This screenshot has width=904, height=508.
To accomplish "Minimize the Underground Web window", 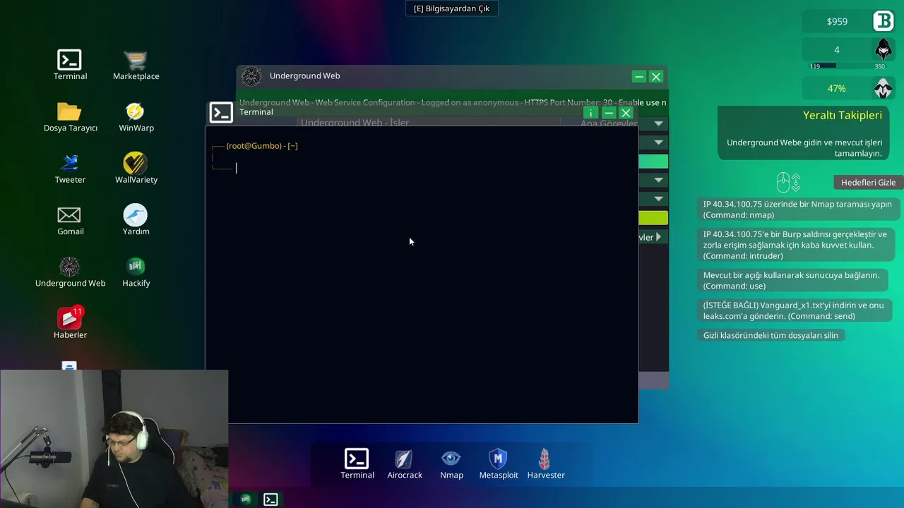I will coord(639,77).
